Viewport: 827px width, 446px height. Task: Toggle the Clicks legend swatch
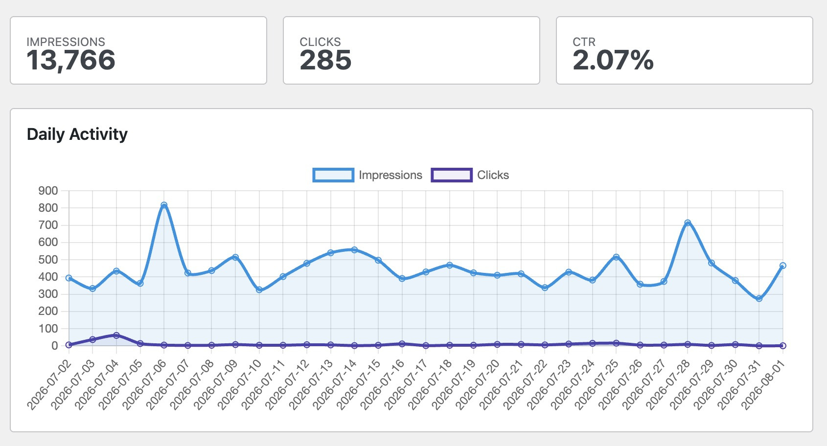(x=452, y=175)
